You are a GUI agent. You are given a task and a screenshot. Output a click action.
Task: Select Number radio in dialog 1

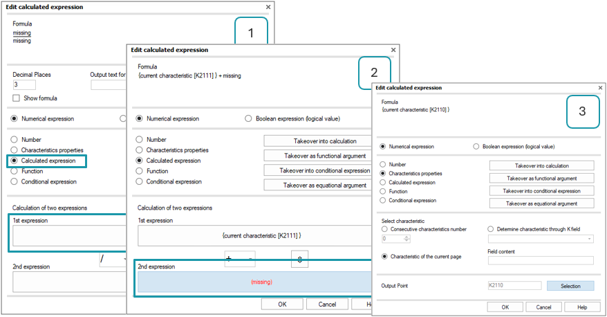point(14,140)
